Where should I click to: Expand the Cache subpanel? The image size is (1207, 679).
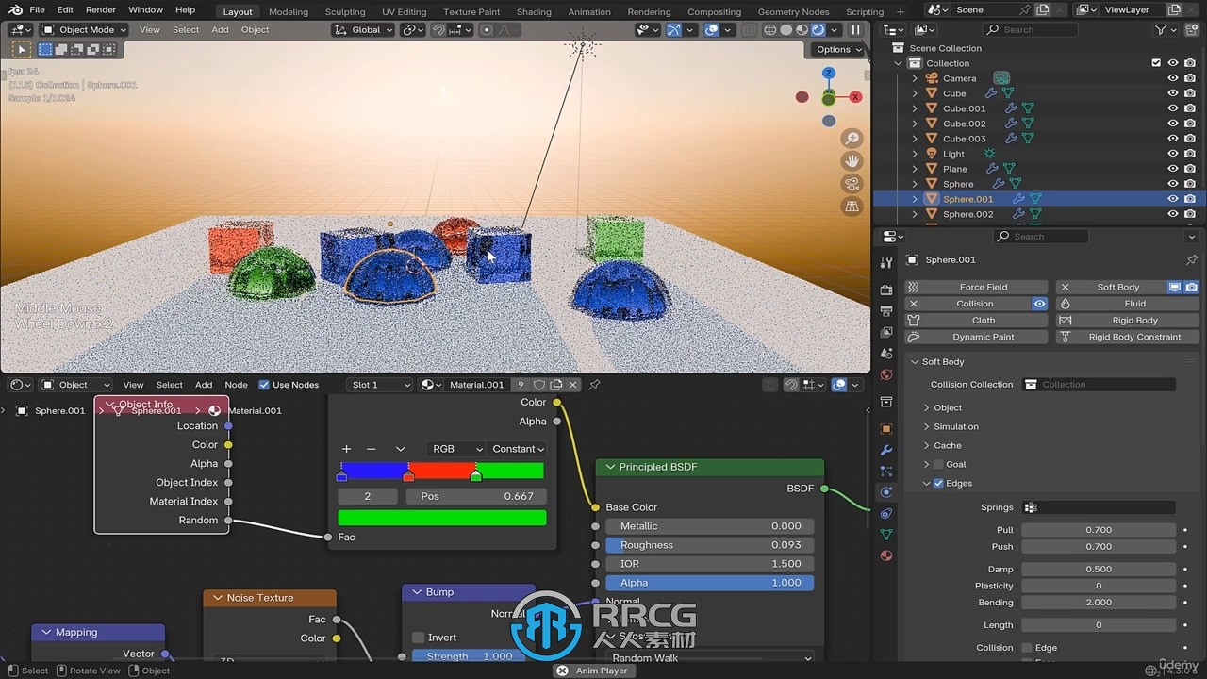(x=948, y=445)
